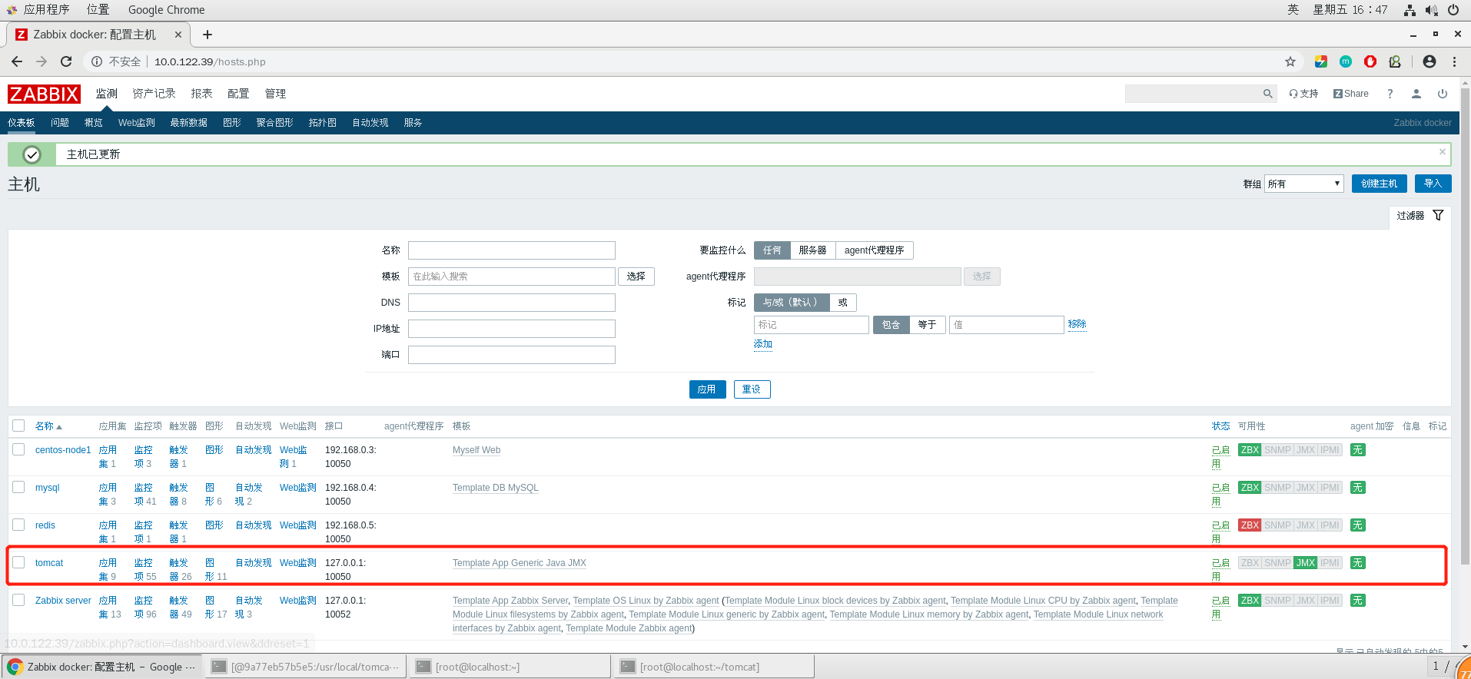This screenshot has height=679, width=1471.
Task: Click the JMX availability badge for tomcat
Action: pos(1306,563)
